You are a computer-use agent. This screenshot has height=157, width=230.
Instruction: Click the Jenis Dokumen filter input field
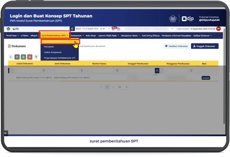tap(66, 71)
